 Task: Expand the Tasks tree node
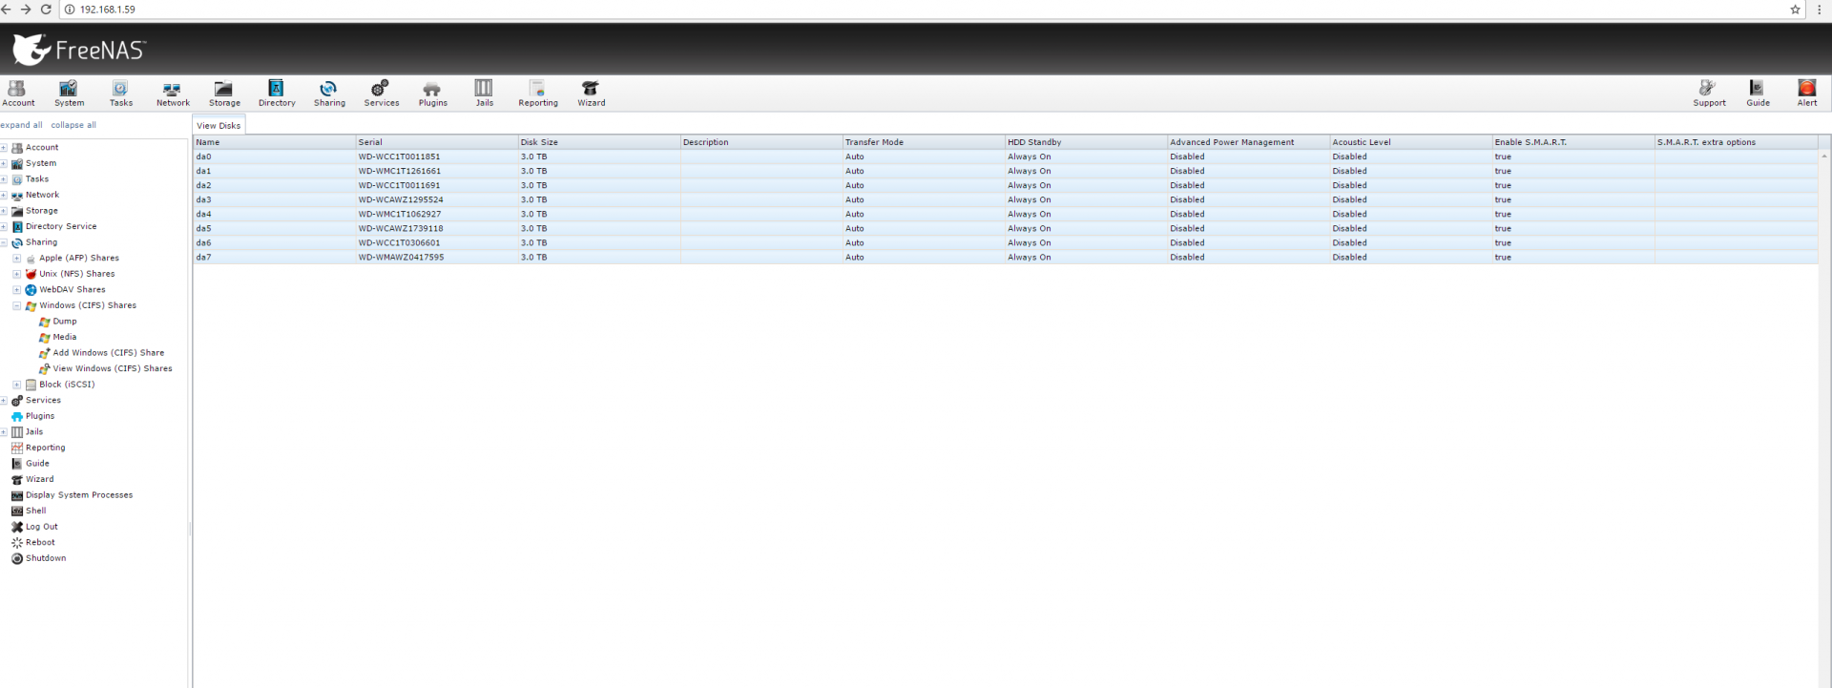pos(4,179)
